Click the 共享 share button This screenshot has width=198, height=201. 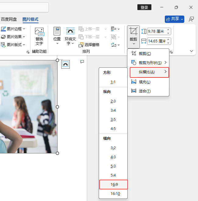pyautogui.click(x=175, y=19)
